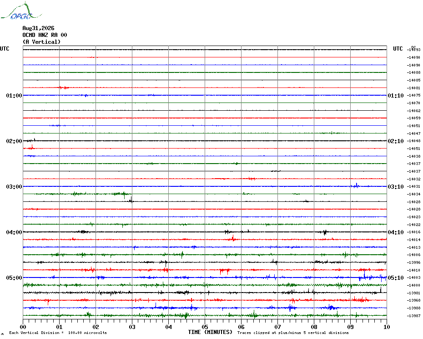This screenshot has width=423, height=339.
Task: Click minute 08 on the time axis
Action: point(314,327)
